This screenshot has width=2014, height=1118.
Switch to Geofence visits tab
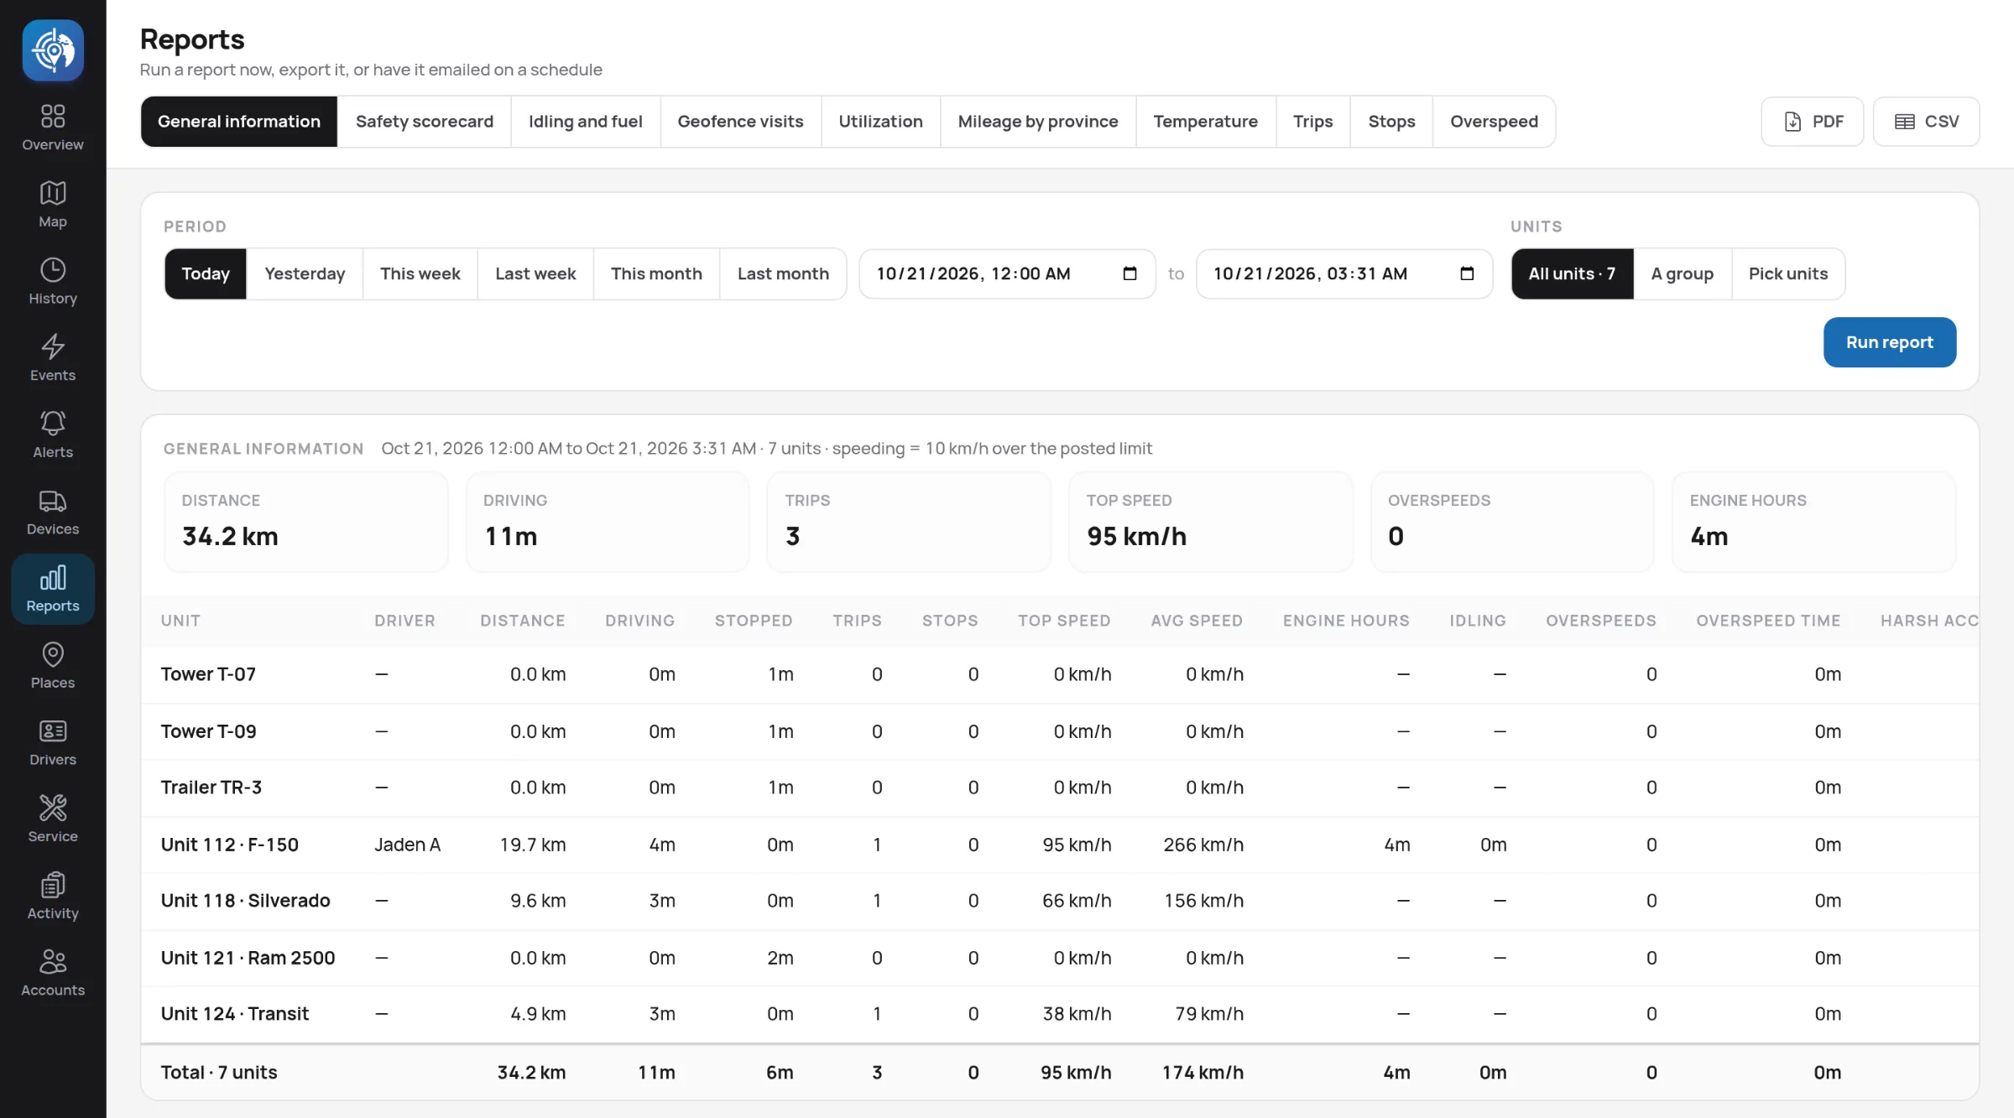740,122
